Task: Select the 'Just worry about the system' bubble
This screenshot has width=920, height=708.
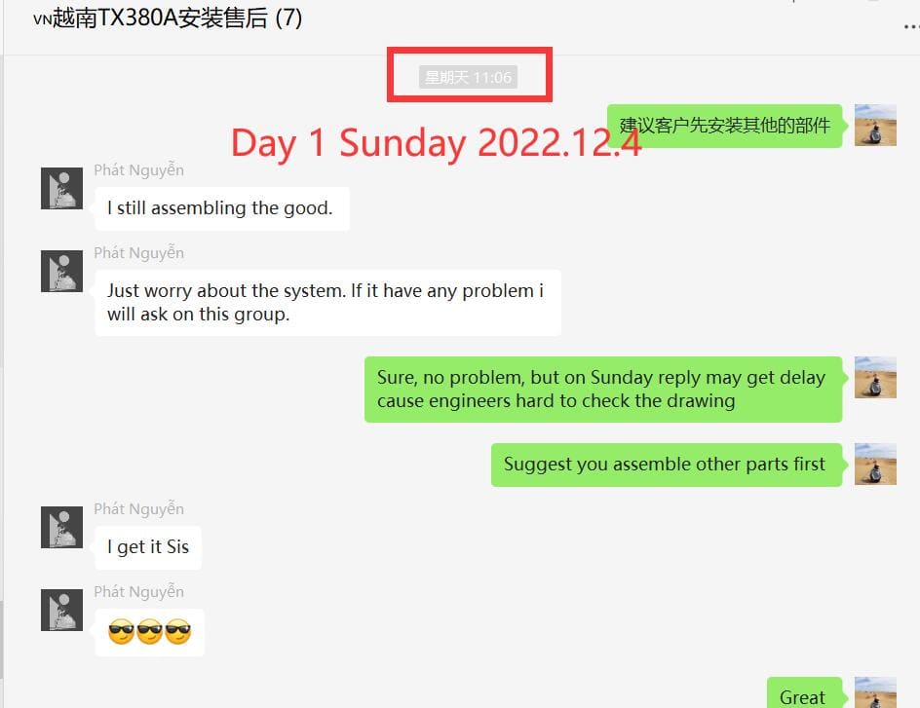Action: [x=327, y=303]
